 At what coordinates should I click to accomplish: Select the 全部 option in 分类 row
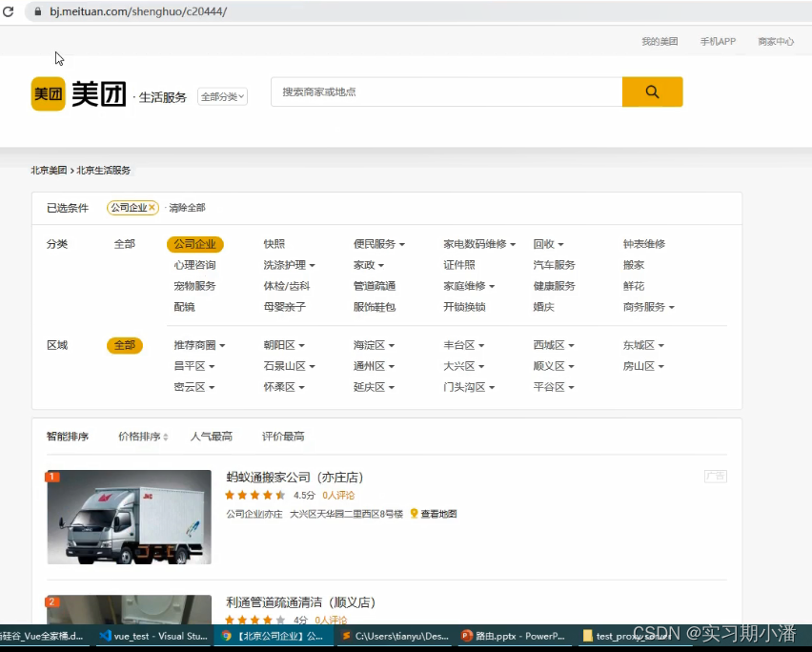tap(124, 244)
